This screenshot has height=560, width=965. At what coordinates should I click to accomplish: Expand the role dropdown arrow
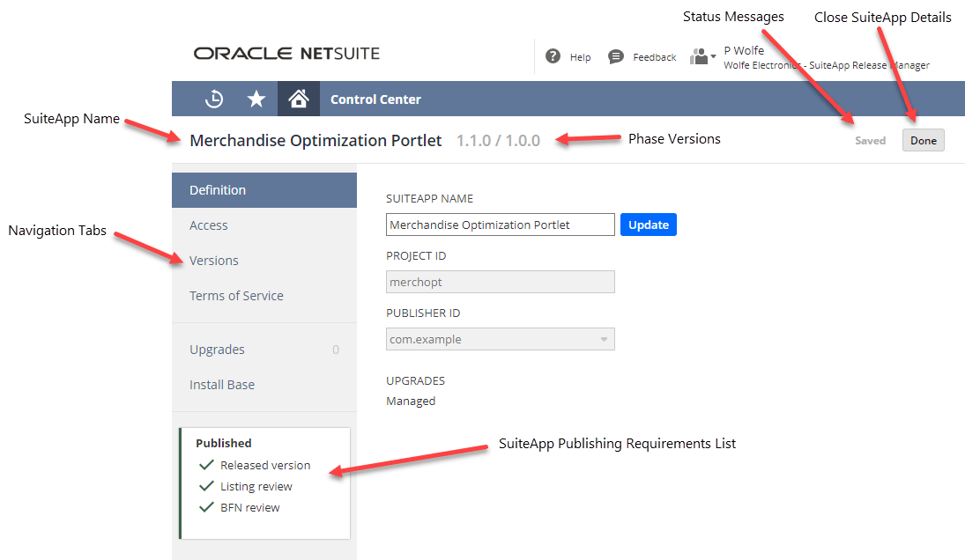(713, 56)
